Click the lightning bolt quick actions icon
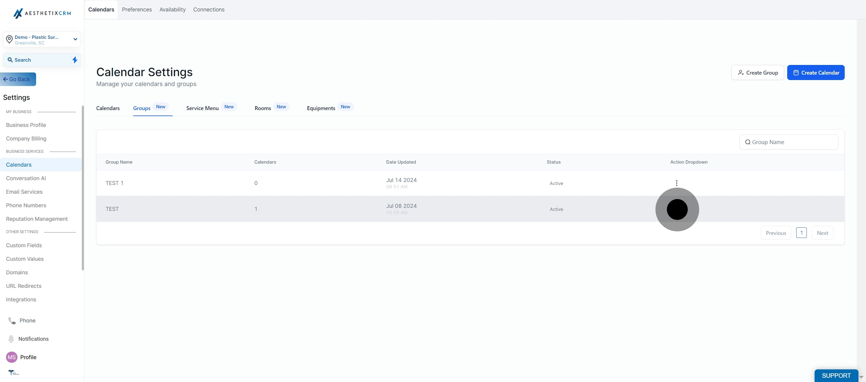The width and height of the screenshot is (866, 382). [75, 60]
